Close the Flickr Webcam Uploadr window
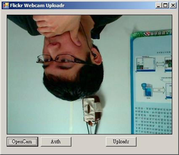 (173, 5)
